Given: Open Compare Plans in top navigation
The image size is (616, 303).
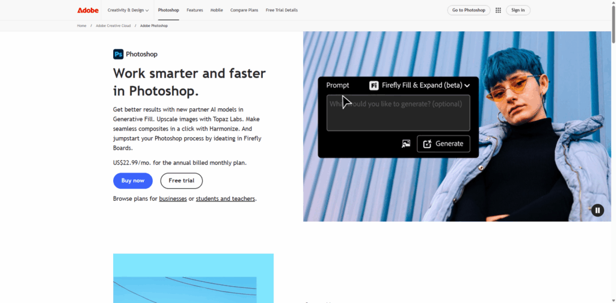Looking at the screenshot, I should click(244, 10).
